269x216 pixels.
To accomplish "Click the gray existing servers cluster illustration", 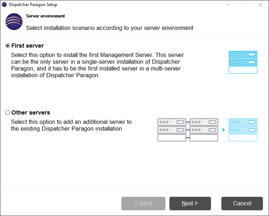I will tap(188, 130).
